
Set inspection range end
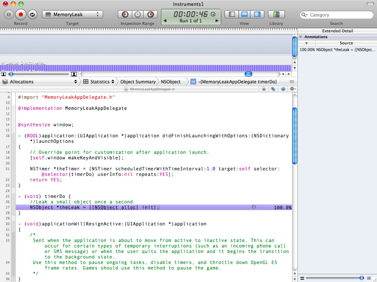point(151,15)
